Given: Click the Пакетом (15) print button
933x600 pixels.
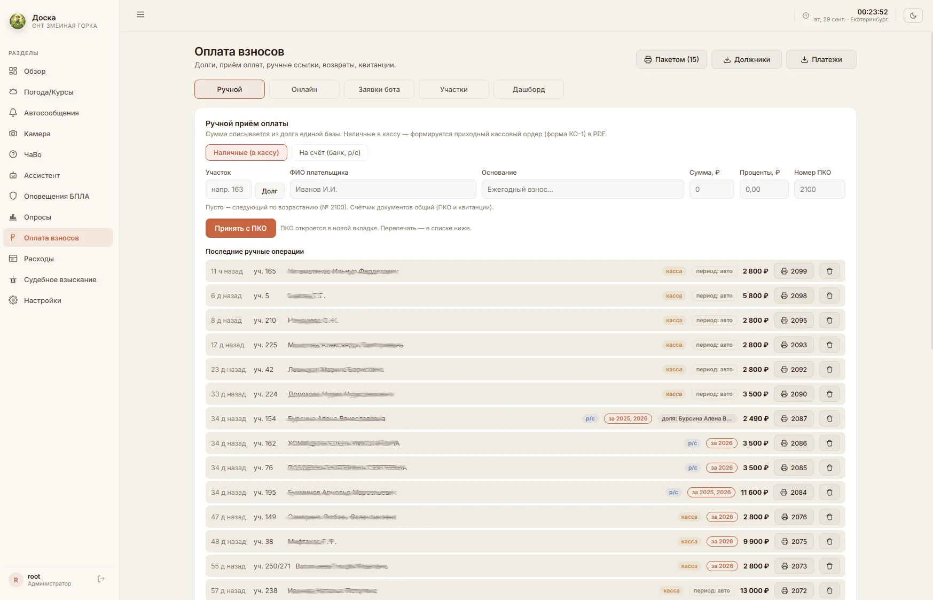Looking at the screenshot, I should coord(671,59).
